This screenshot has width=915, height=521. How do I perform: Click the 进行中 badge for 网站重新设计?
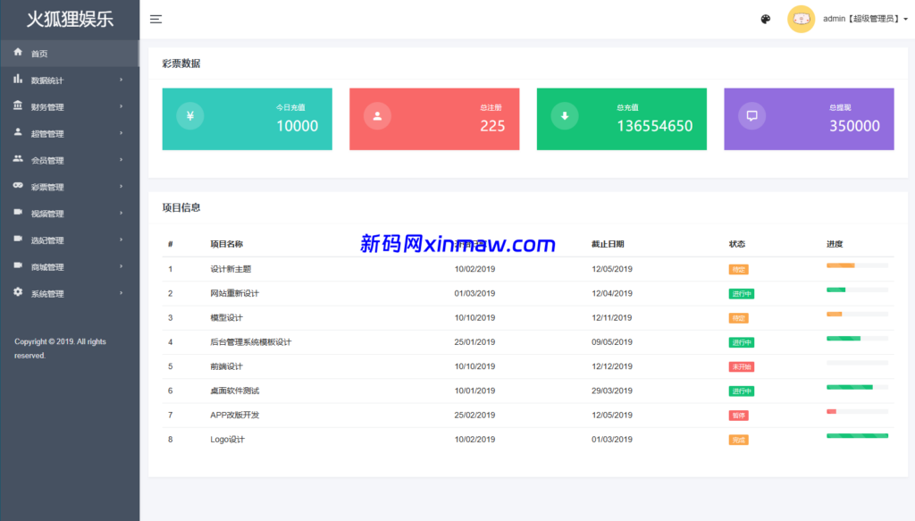point(742,294)
